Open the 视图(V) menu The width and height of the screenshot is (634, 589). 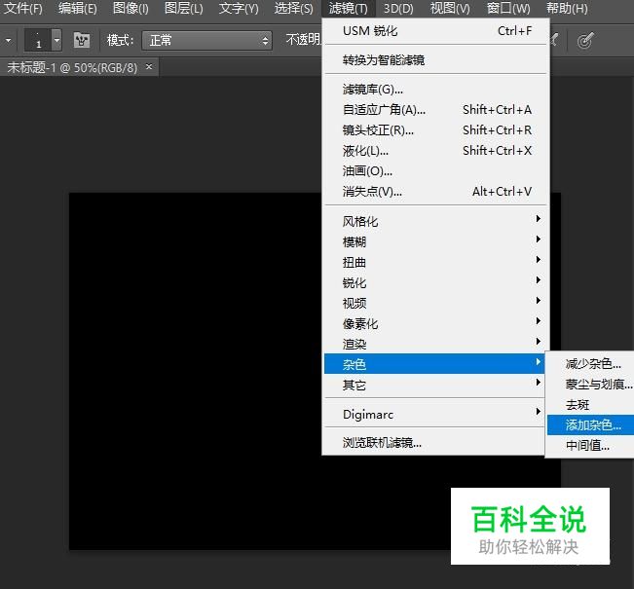tap(450, 8)
